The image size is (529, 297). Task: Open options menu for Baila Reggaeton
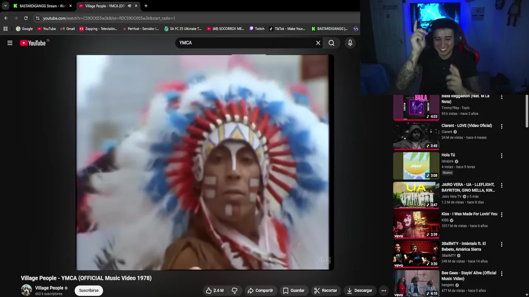(x=502, y=97)
